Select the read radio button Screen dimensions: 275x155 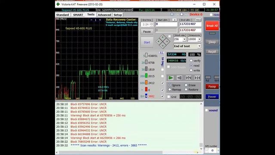[x=191, y=65]
